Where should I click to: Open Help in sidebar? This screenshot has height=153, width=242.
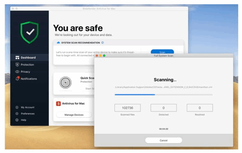24,120
